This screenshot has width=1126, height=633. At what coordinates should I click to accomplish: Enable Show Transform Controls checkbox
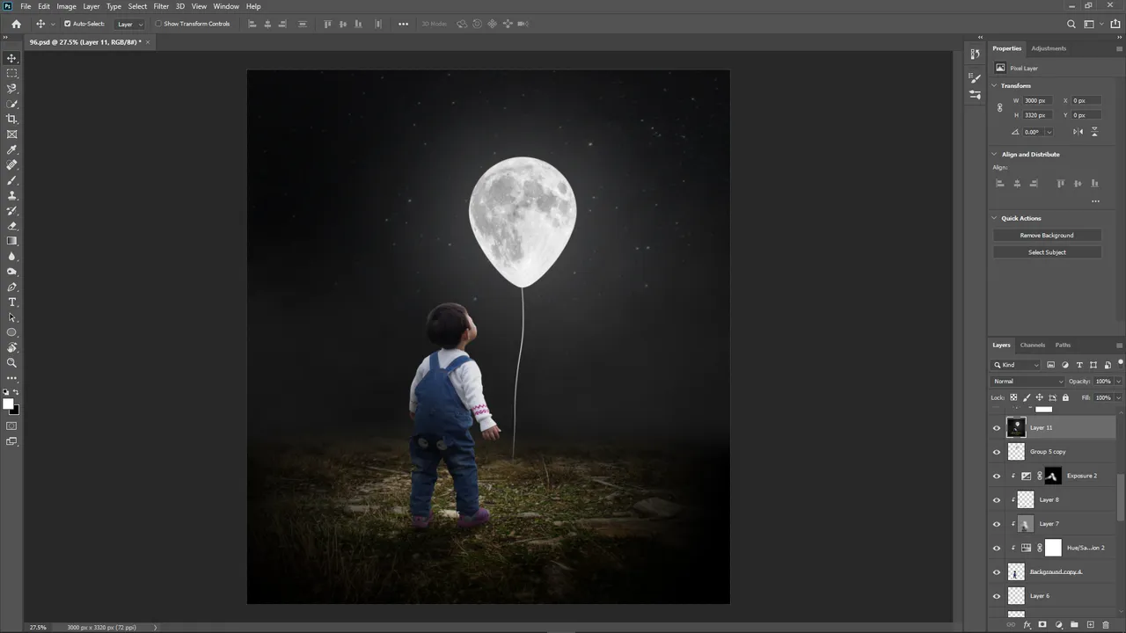[x=158, y=24]
